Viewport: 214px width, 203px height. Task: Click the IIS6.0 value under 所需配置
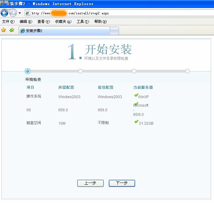coord(63,110)
